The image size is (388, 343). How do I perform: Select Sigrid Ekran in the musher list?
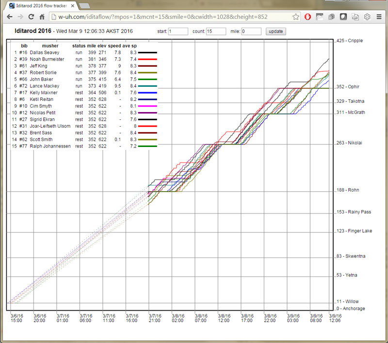click(x=42, y=119)
